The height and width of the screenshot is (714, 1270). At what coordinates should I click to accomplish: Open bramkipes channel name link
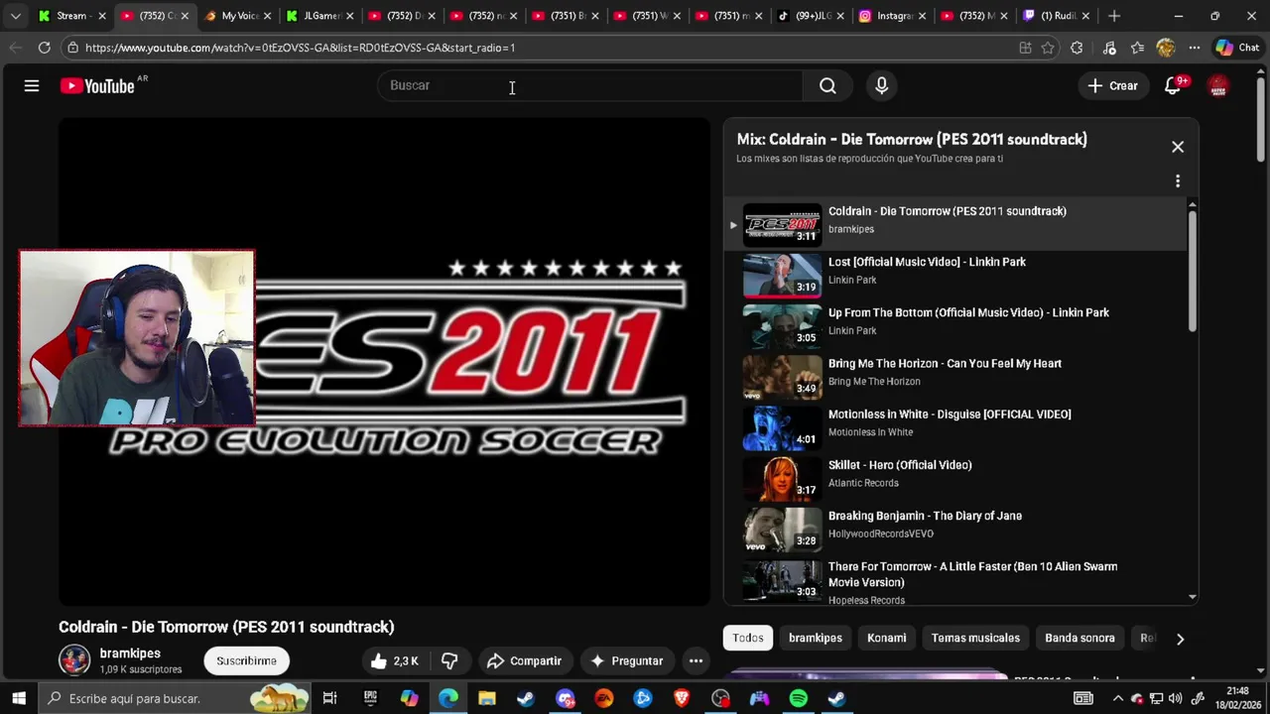click(x=130, y=654)
